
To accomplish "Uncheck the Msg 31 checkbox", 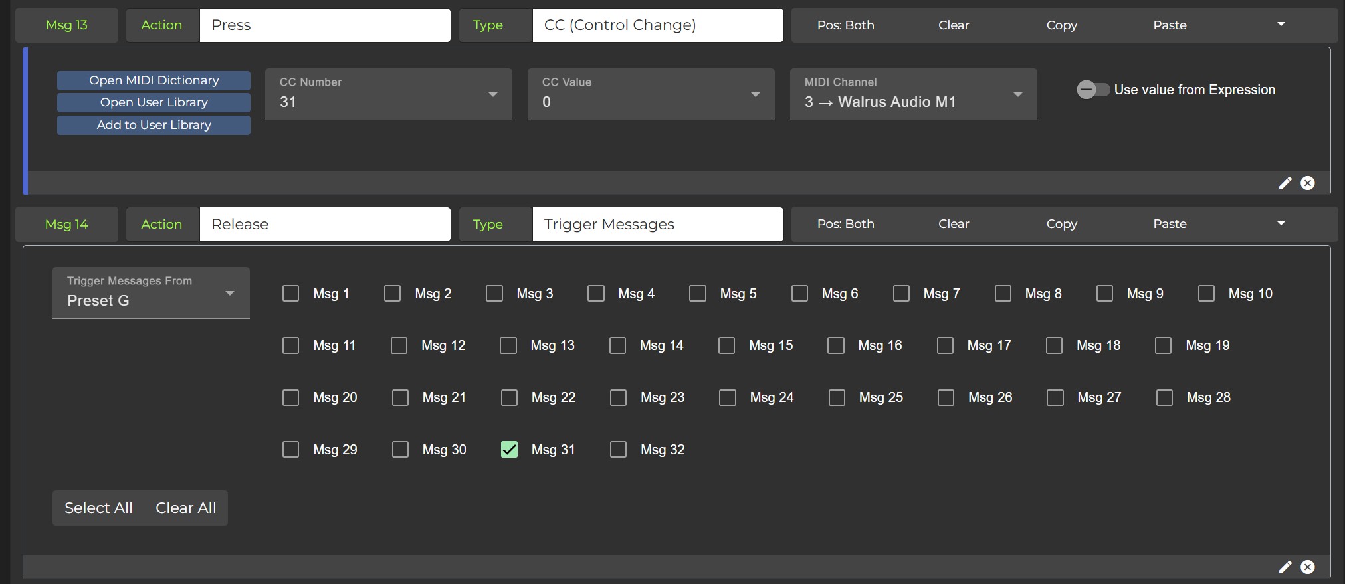I will pos(509,450).
